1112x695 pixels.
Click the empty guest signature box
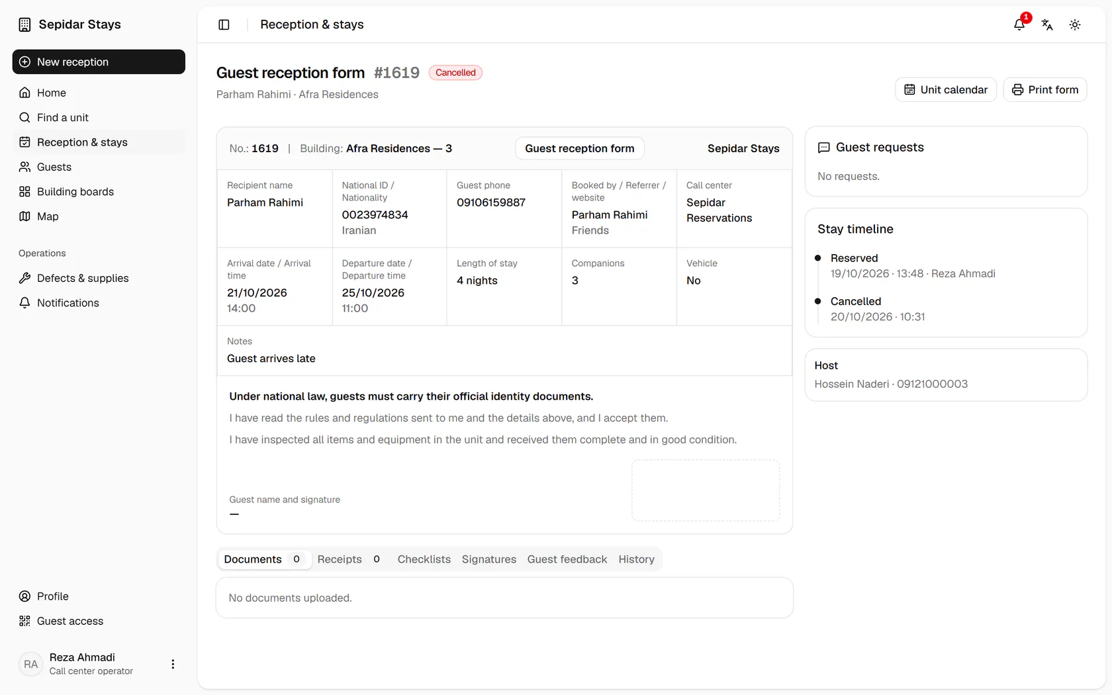click(706, 490)
